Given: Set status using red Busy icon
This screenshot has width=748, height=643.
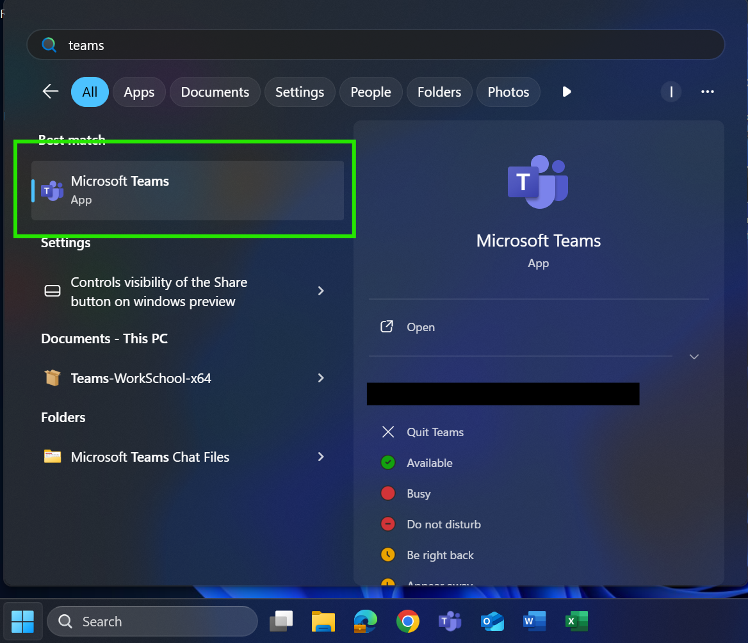Looking at the screenshot, I should point(388,493).
